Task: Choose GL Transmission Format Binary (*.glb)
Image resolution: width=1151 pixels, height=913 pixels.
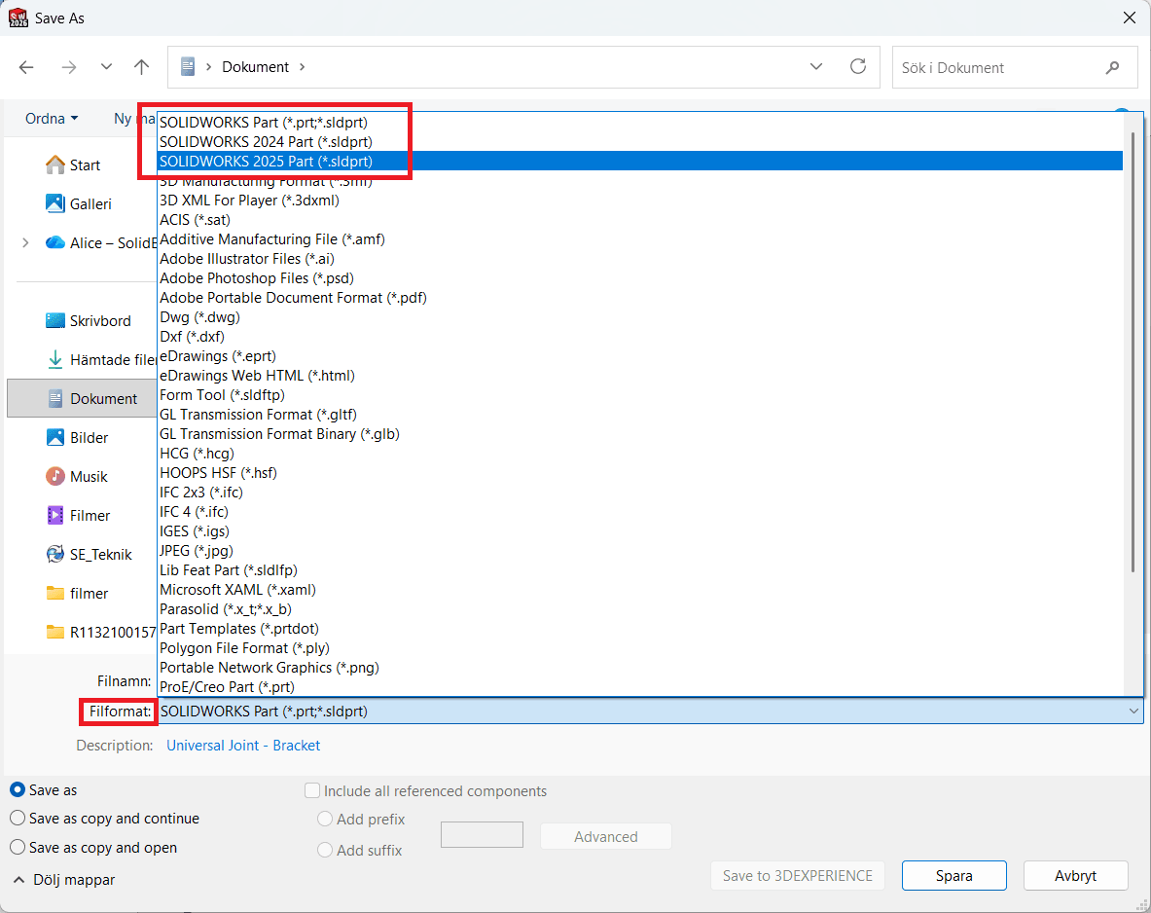Action: click(640, 433)
